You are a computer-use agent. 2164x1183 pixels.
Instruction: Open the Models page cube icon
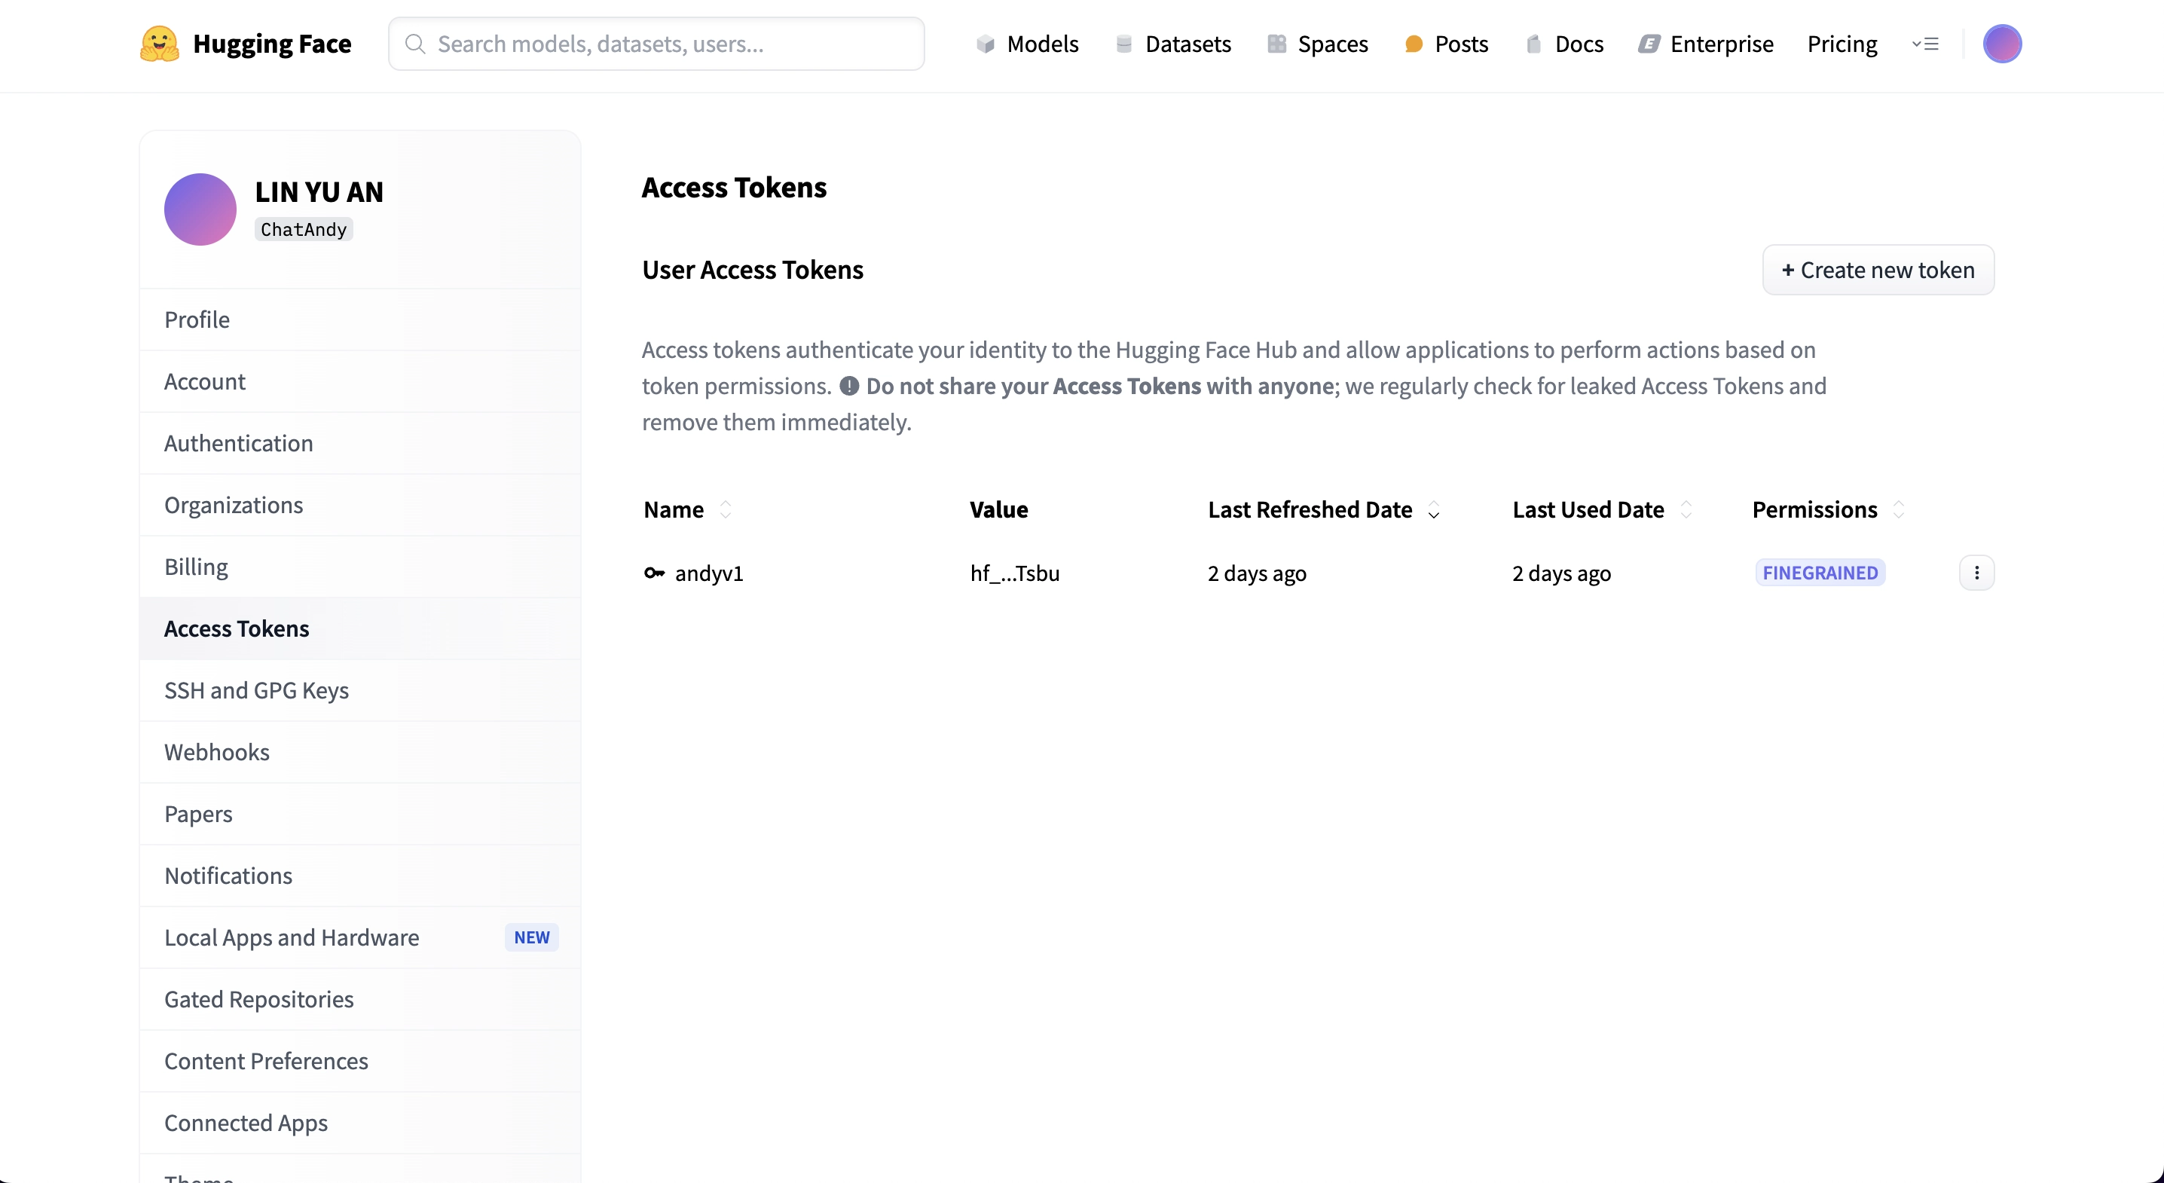(986, 44)
